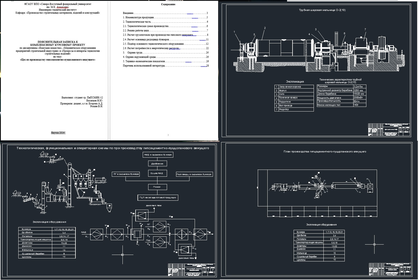
Task: Click the 'Технологическая, функциональная и операторная схемы' drawing title
Action: click(x=113, y=148)
